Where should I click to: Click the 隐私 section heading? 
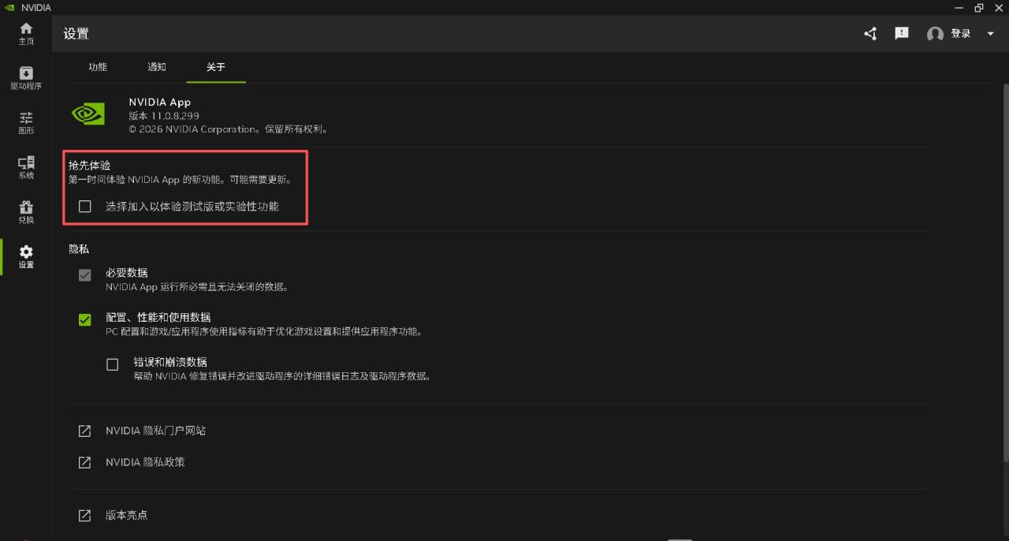79,249
